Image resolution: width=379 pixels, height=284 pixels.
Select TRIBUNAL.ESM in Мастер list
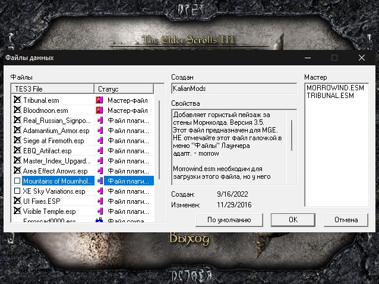(330, 96)
